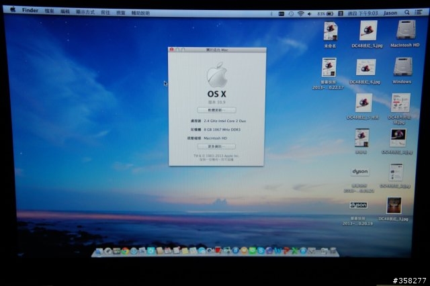The height and width of the screenshot is (286, 430).
Task: Open the 編輯 menu
Action: [x=65, y=11]
